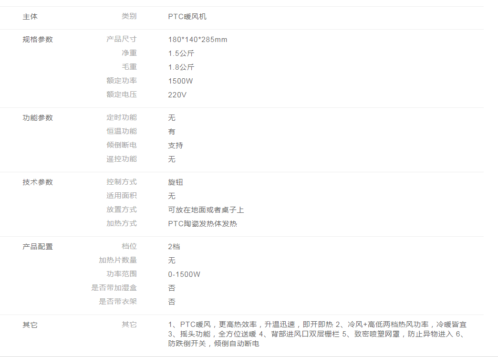Select the 220V rated voltage value

(177, 95)
